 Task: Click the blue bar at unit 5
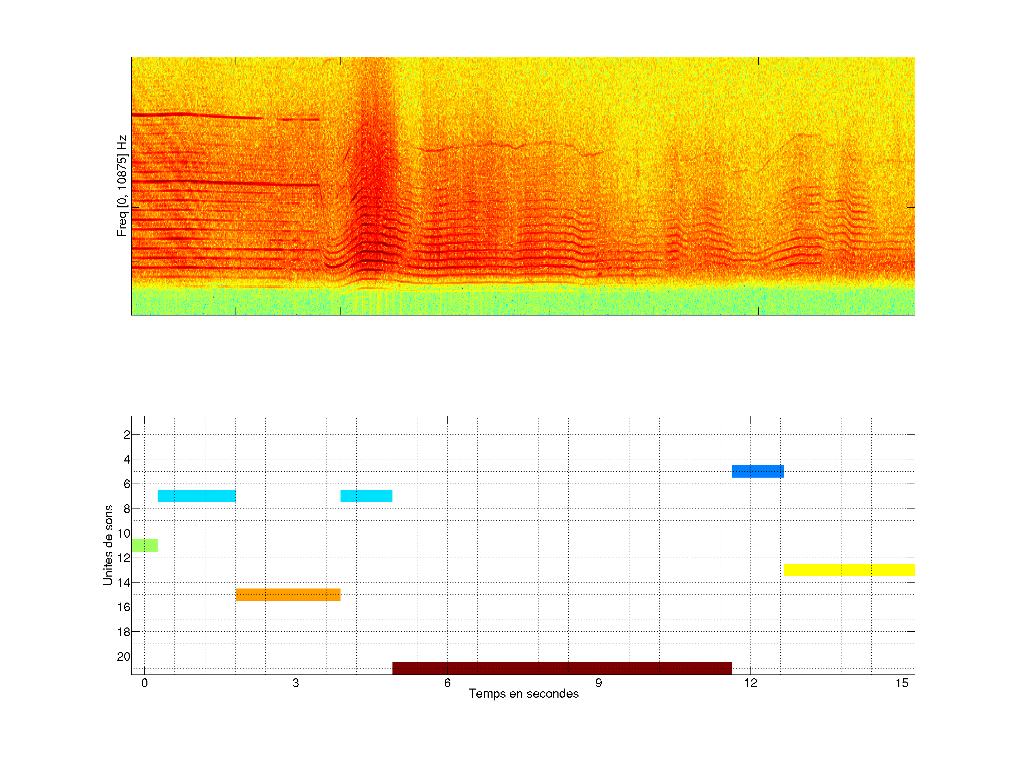(758, 471)
